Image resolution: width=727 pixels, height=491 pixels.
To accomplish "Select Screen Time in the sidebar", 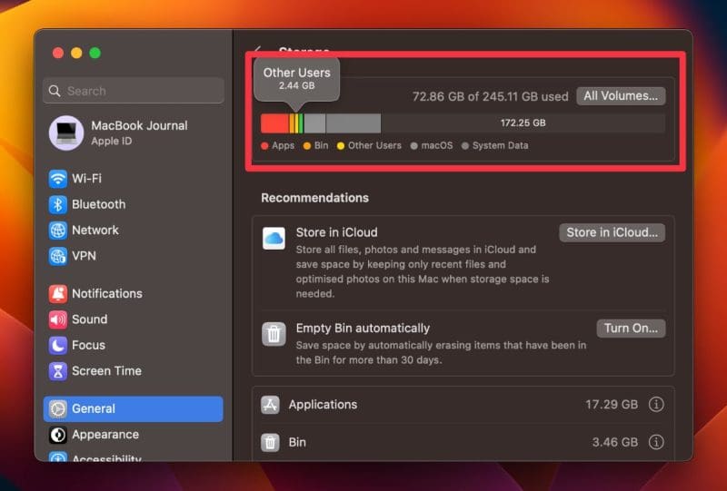I will (133, 371).
